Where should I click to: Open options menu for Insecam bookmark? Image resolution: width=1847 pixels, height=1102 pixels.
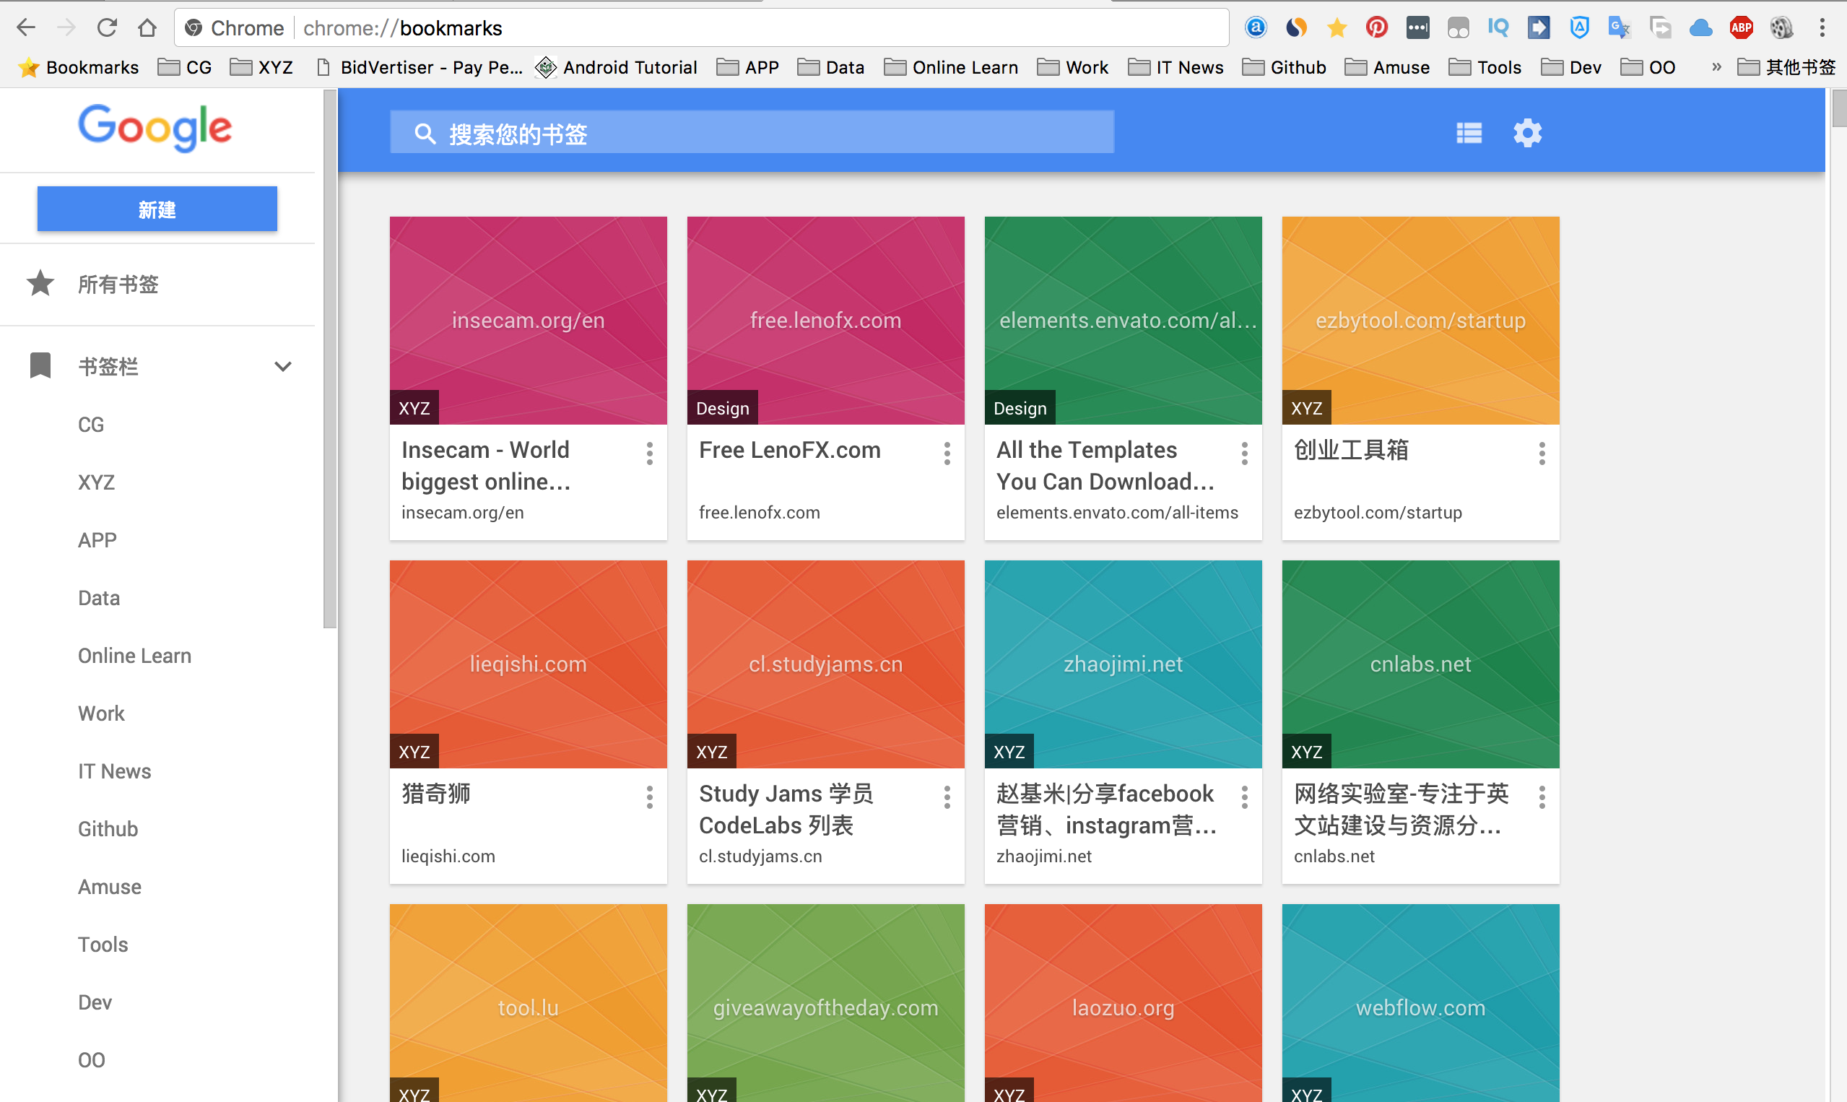[x=650, y=453]
